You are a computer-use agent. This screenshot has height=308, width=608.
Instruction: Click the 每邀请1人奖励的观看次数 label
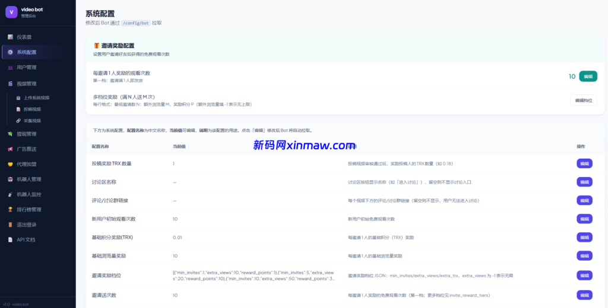tap(121, 73)
